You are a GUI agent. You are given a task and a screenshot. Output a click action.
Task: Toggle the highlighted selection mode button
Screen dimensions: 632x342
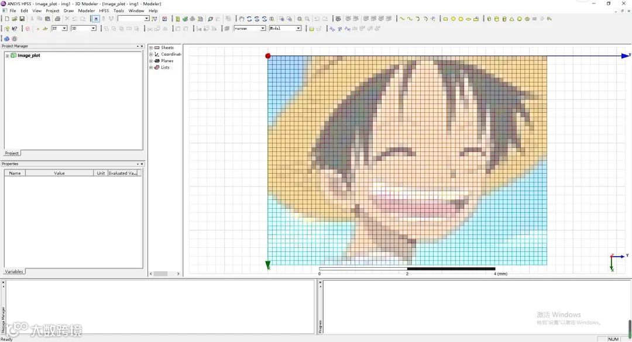(x=96, y=19)
